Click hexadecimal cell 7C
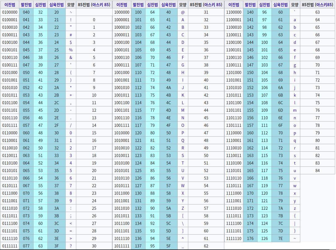This screenshot has height=250, width=336. (280, 223)
